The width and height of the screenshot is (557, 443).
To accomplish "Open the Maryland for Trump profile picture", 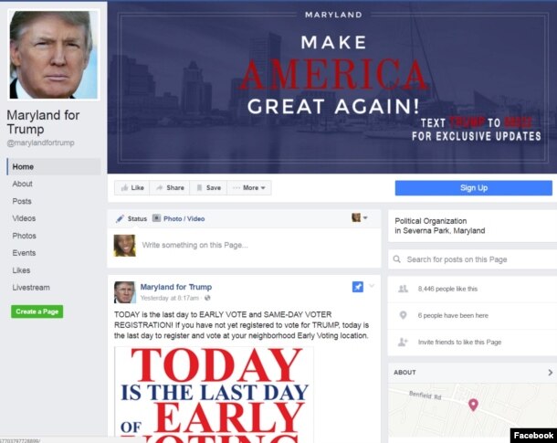I will [x=54, y=55].
